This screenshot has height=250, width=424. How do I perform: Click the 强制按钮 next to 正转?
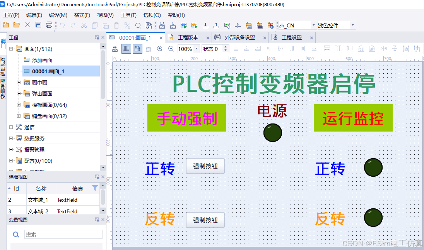click(205, 166)
